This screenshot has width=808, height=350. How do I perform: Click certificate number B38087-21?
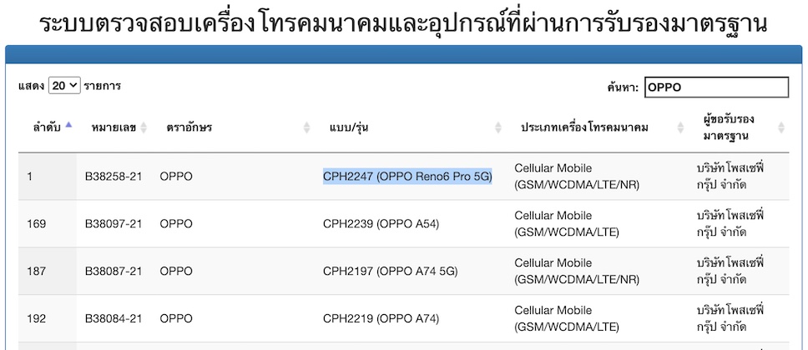tap(114, 271)
